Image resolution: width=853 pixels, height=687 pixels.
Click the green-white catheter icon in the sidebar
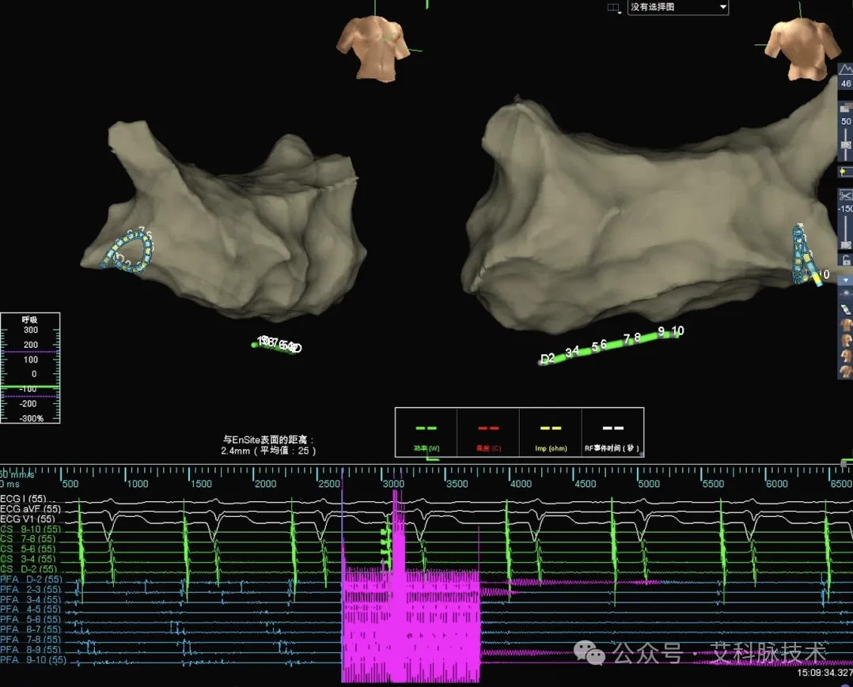(845, 310)
